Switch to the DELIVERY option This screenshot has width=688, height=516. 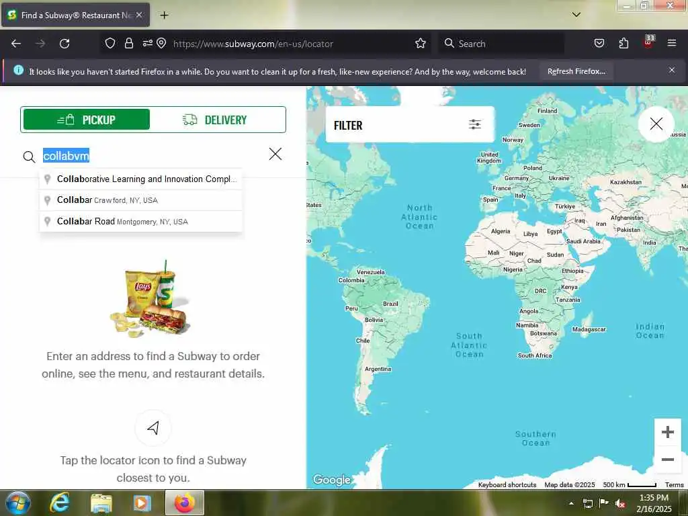point(215,120)
